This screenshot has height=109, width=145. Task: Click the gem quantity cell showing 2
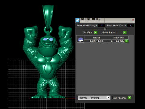[112, 41]
